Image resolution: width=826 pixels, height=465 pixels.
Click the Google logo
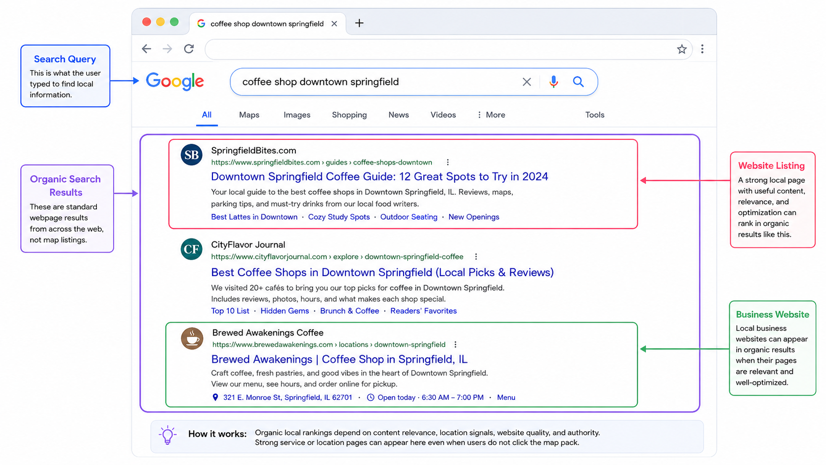[x=175, y=82]
